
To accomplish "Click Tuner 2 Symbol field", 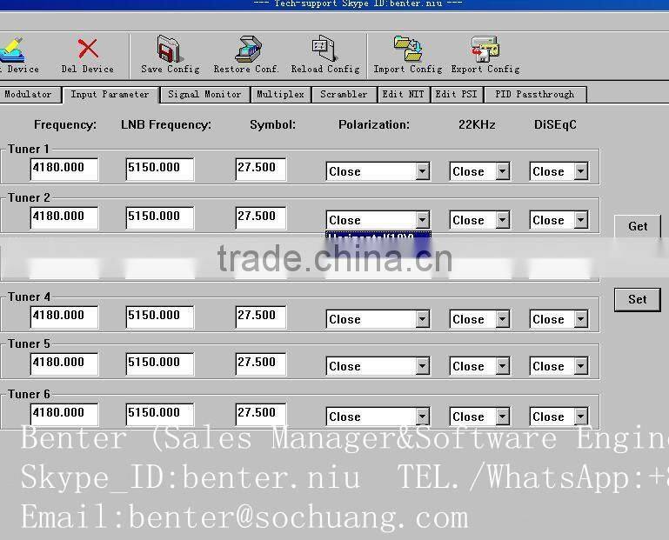I will click(x=260, y=217).
